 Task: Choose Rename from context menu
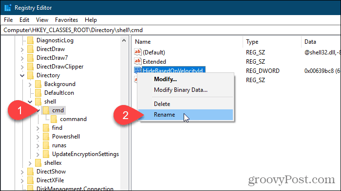(186, 115)
